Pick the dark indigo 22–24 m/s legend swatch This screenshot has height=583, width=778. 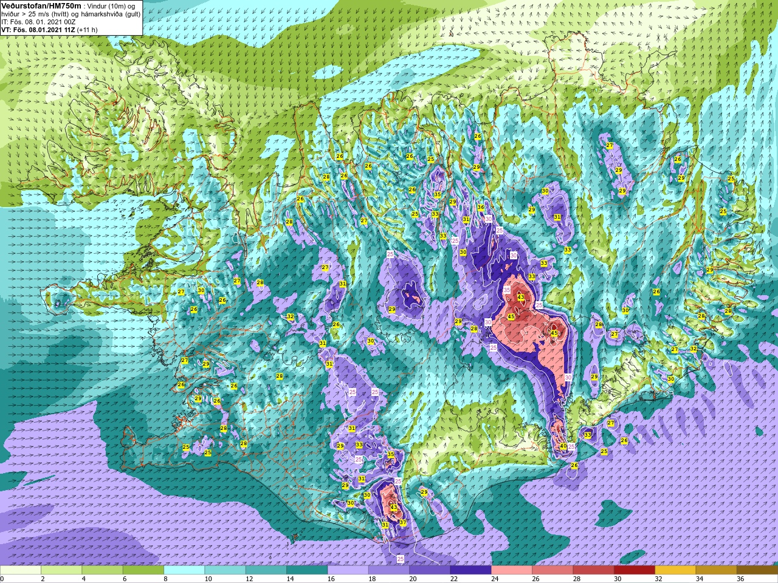coord(470,570)
